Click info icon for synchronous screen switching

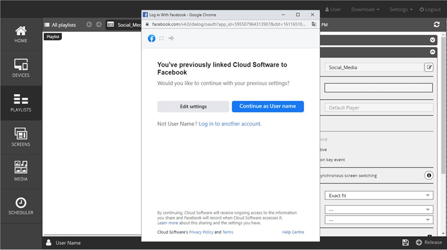click(429, 175)
